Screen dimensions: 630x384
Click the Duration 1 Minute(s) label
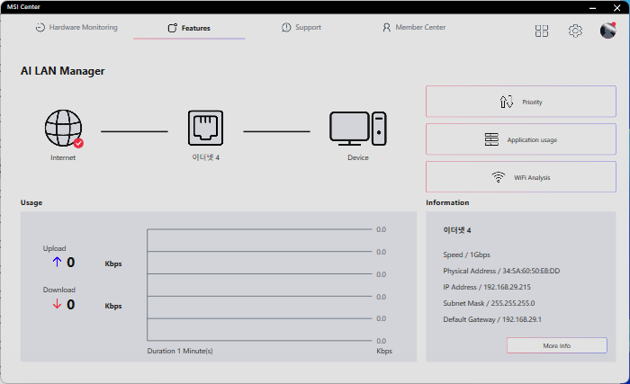(x=180, y=351)
